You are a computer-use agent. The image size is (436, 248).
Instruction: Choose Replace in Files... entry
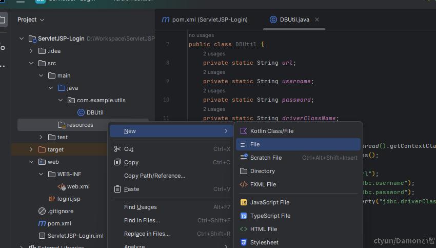tap(171, 234)
